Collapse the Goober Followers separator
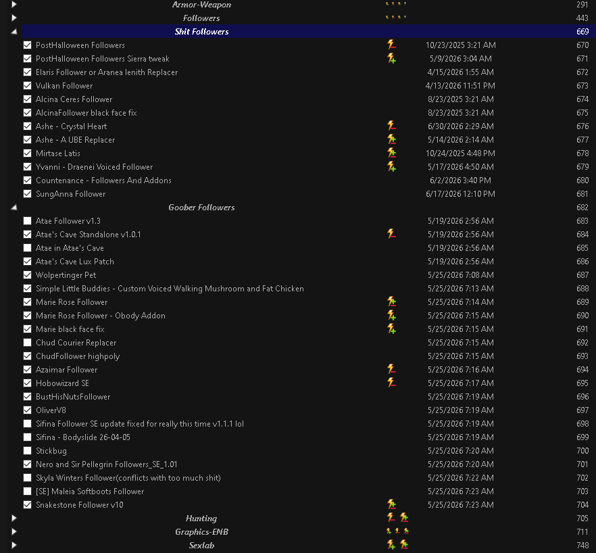 pyautogui.click(x=14, y=208)
